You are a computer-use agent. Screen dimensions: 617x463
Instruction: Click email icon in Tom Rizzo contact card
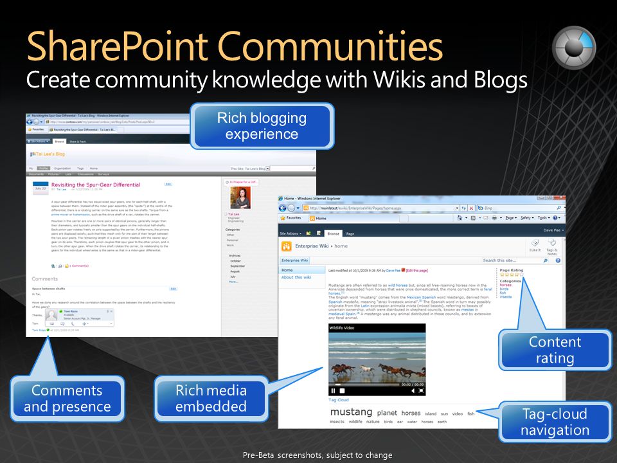pos(51,323)
